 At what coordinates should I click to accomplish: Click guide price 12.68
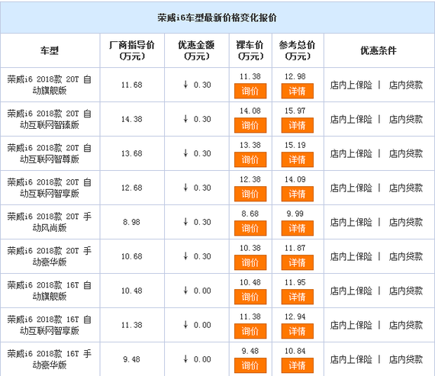pyautogui.click(x=132, y=188)
